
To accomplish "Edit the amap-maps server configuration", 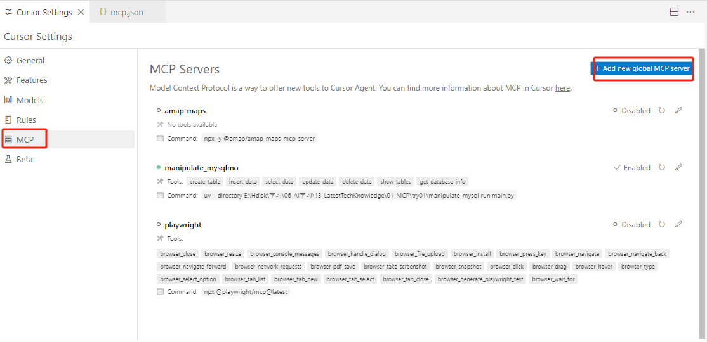I will coord(678,110).
